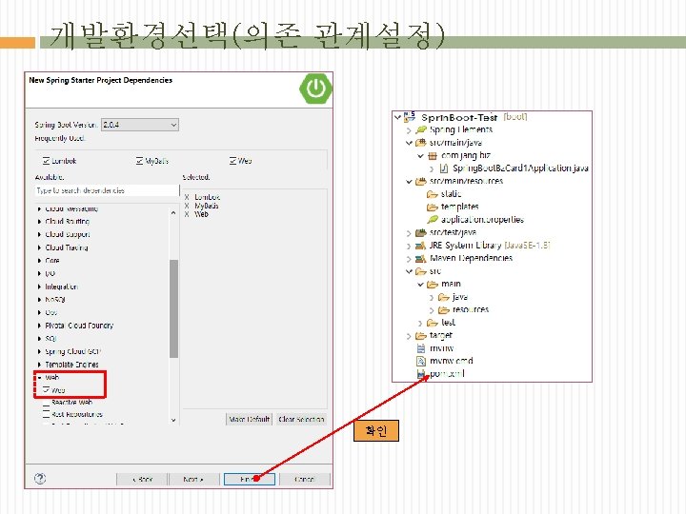686x514 pixels.
Task: Expand the Pivotal Cloud Foundry category
Action: 39,326
